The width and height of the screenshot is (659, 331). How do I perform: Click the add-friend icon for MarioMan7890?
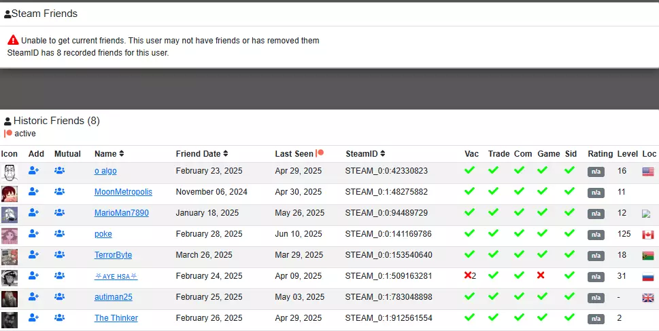click(33, 212)
